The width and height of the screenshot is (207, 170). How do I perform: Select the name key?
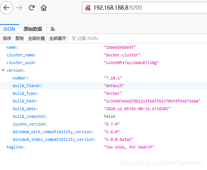(x=12, y=47)
